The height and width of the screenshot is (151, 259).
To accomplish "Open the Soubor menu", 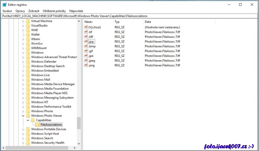I will (7, 11).
